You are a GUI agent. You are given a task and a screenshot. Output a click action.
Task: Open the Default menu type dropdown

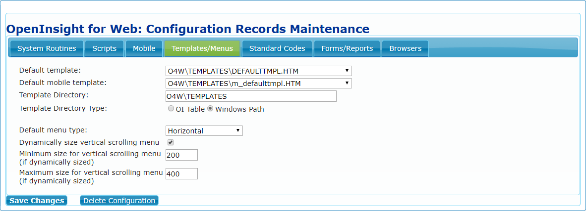[x=204, y=131]
